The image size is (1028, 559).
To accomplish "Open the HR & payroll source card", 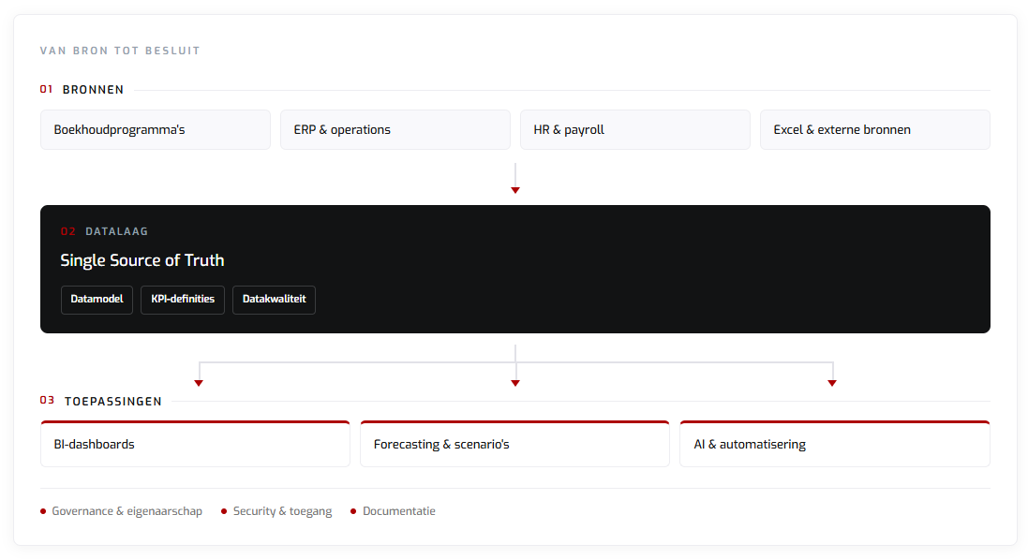I will click(635, 130).
